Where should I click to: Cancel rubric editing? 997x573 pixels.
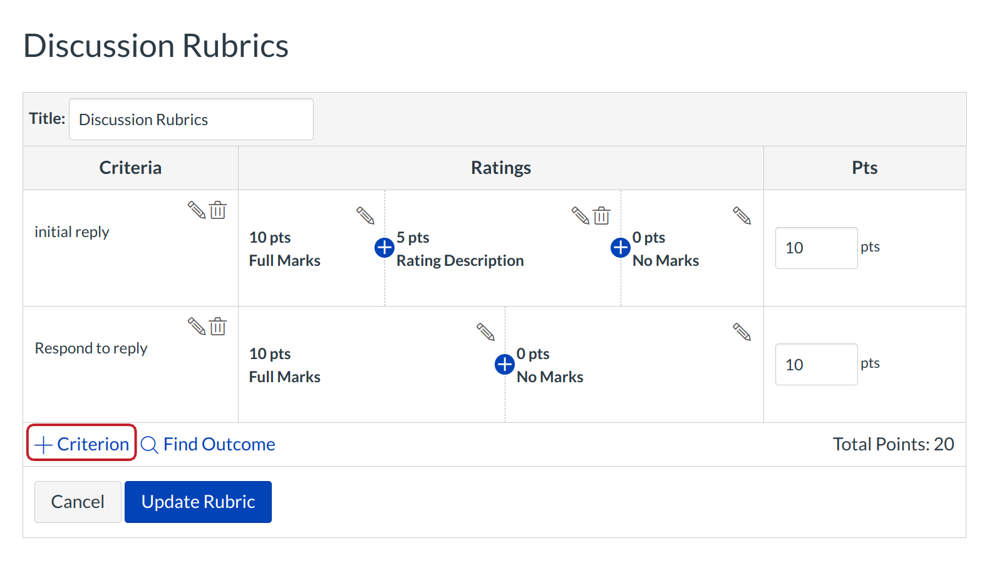coord(78,502)
